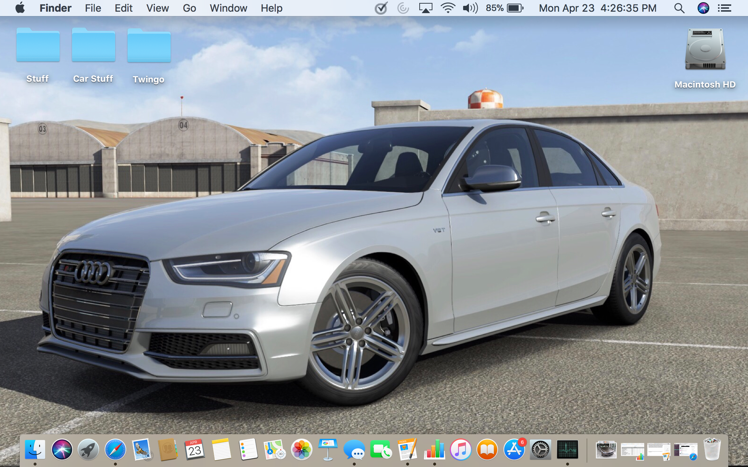Open FaceTime green camera icon
This screenshot has height=467, width=748.
(381, 449)
